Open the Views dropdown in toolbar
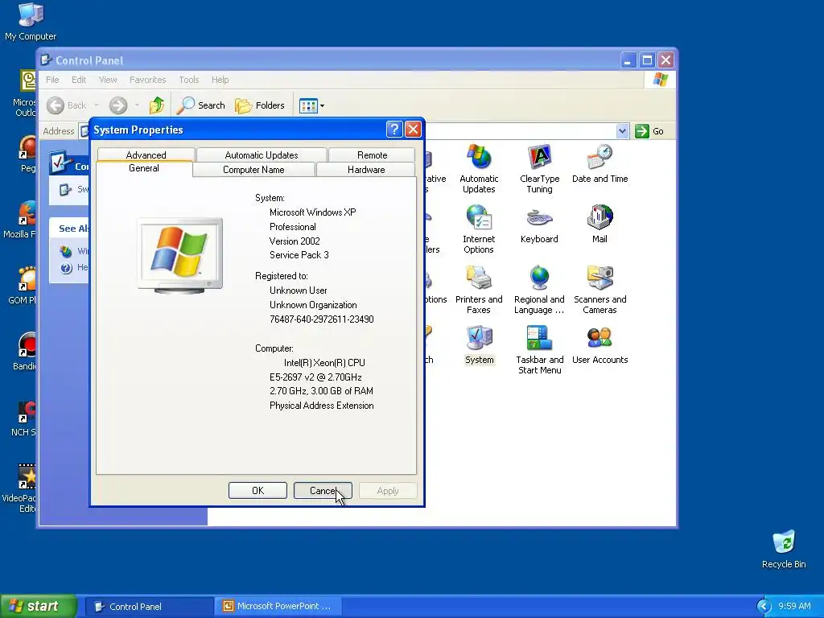This screenshot has width=824, height=618. (x=311, y=105)
